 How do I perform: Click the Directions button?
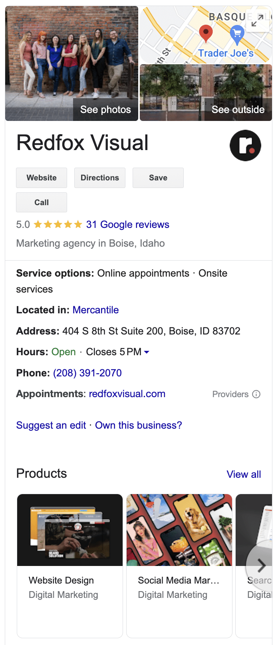[x=99, y=178]
